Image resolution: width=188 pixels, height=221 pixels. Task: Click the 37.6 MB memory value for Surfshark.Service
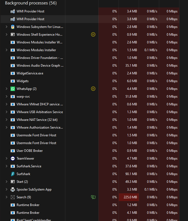pyautogui.click(x=131, y=166)
